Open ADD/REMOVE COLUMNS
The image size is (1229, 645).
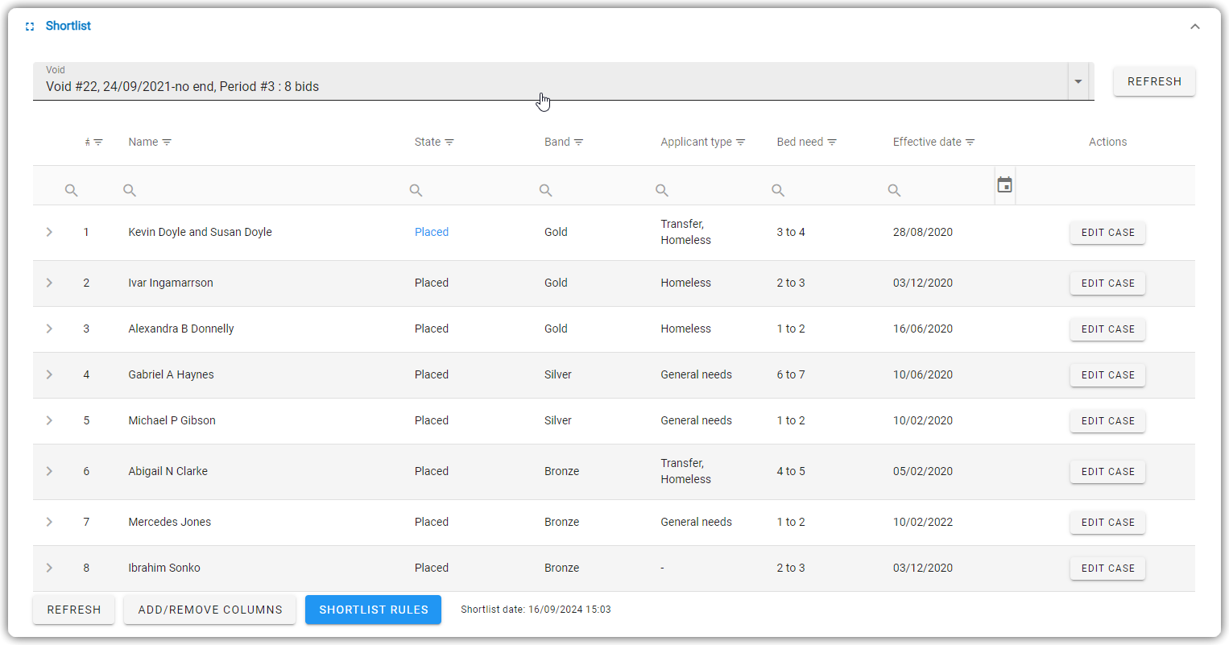[210, 610]
